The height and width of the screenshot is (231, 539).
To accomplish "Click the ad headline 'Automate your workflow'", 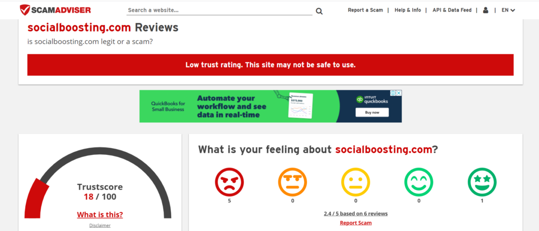I will [232, 106].
